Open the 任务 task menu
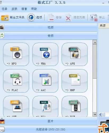This screenshot has width=109, height=133. [x=5, y=9]
